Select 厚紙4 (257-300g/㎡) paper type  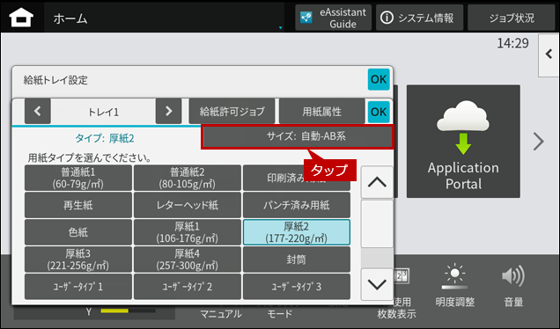click(188, 260)
